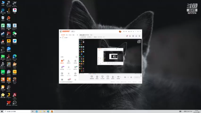
Task: Launch Steam from the desktop
Action: pyautogui.click(x=3, y=34)
